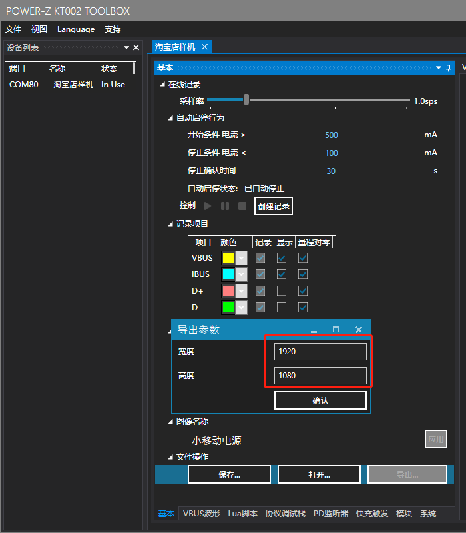Switch to the 协议调试栈 tab
466x533 pixels.
click(286, 513)
